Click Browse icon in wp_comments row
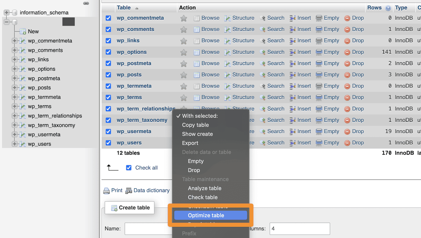 197,29
